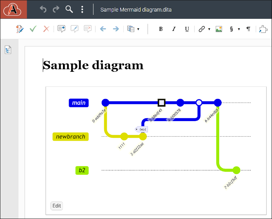The width and height of the screenshot is (272, 219).
Task: Undo the last action
Action: coord(43,9)
